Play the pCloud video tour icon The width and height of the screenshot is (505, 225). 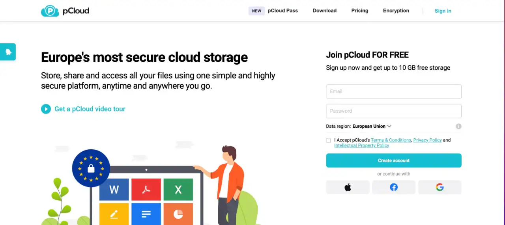click(x=46, y=109)
